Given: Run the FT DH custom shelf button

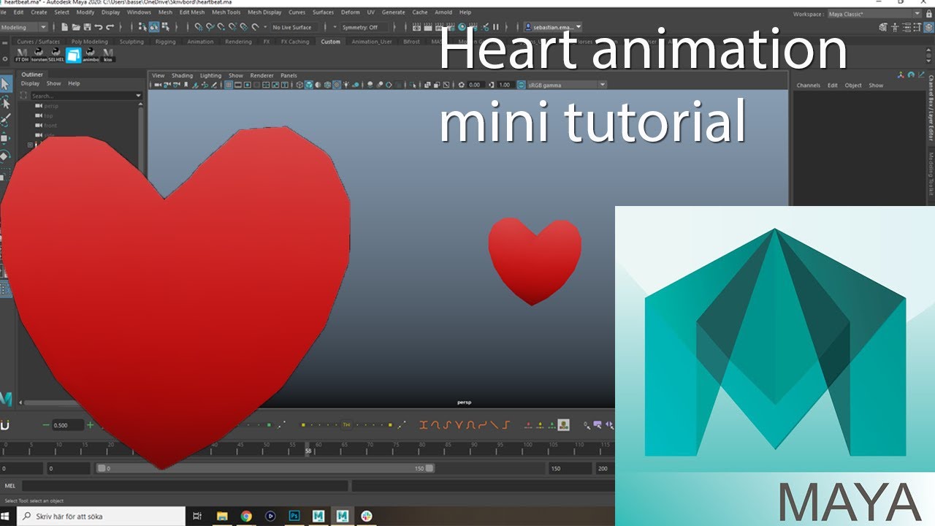Looking at the screenshot, I should point(22,55).
